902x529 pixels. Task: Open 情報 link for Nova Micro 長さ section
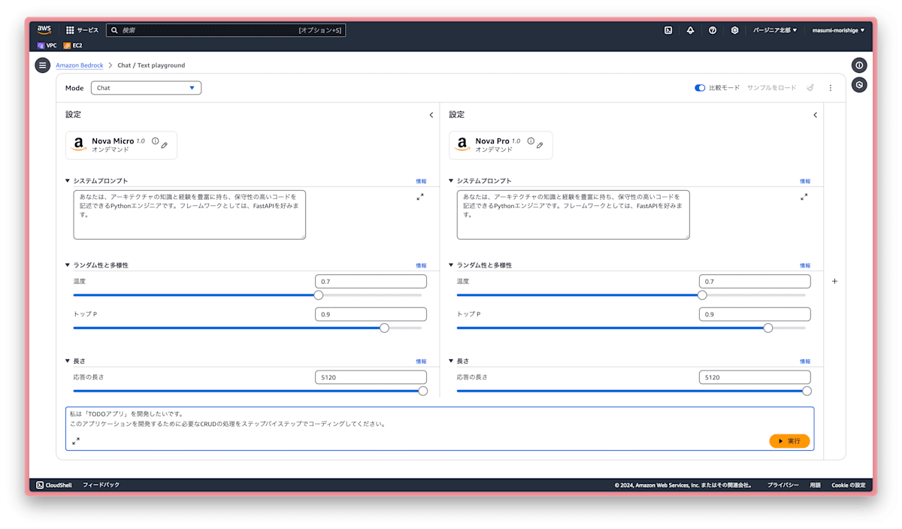point(421,361)
